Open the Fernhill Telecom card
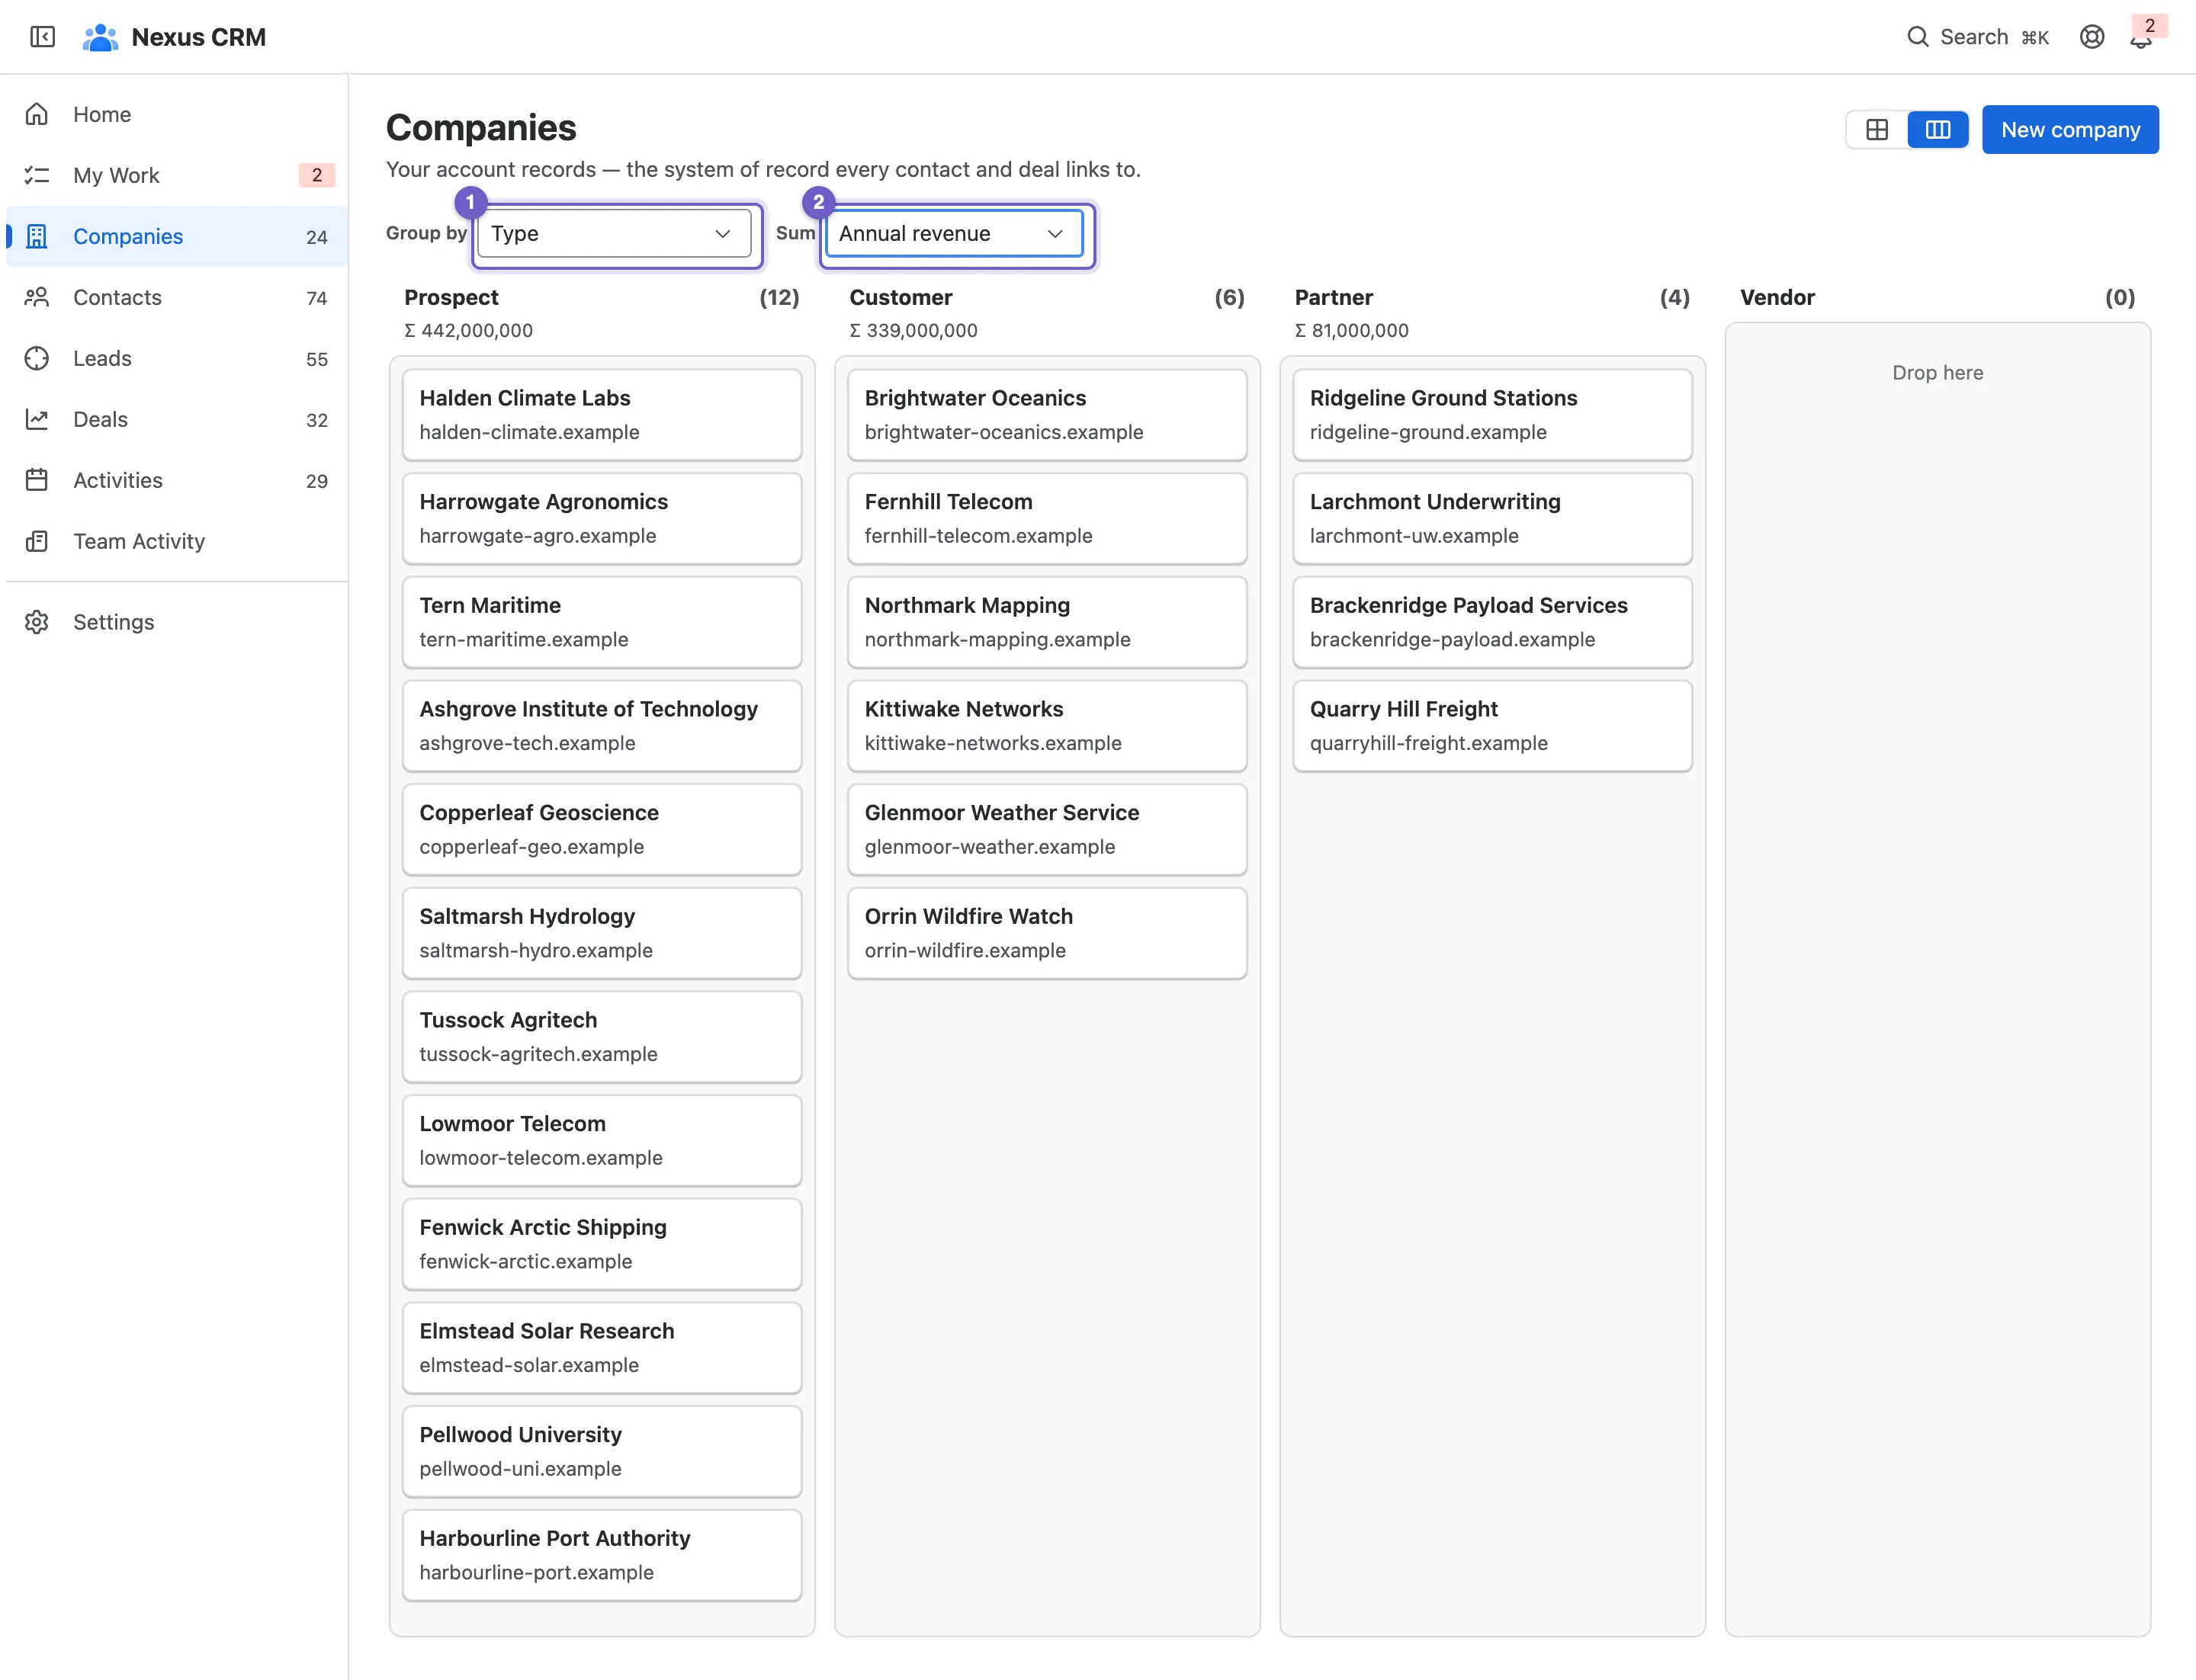The height and width of the screenshot is (1680, 2196). [1048, 519]
